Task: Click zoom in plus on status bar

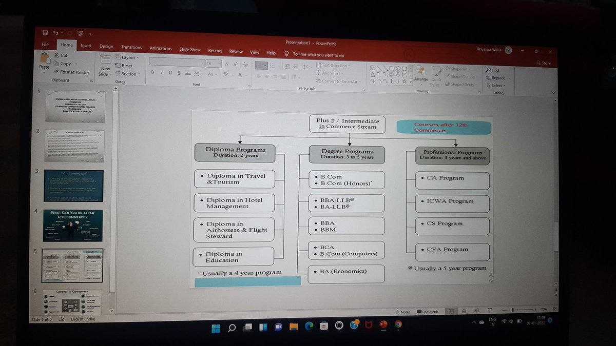Action: tap(536, 310)
